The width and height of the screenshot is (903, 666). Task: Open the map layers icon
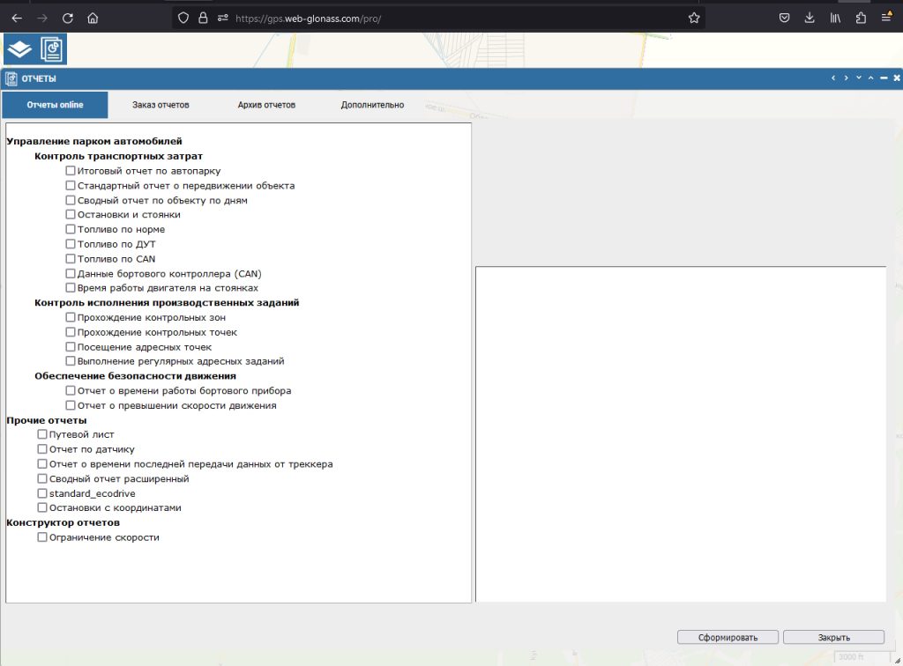[19, 48]
